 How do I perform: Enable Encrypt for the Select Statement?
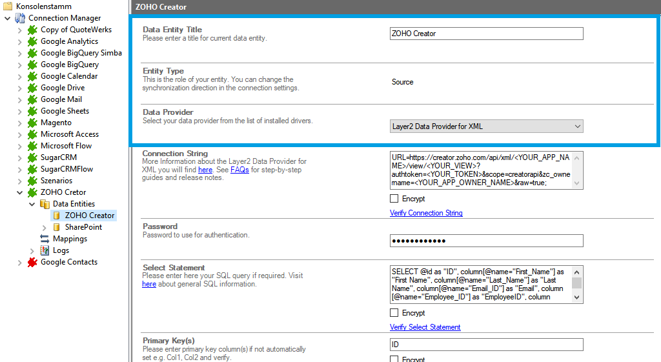tap(394, 313)
